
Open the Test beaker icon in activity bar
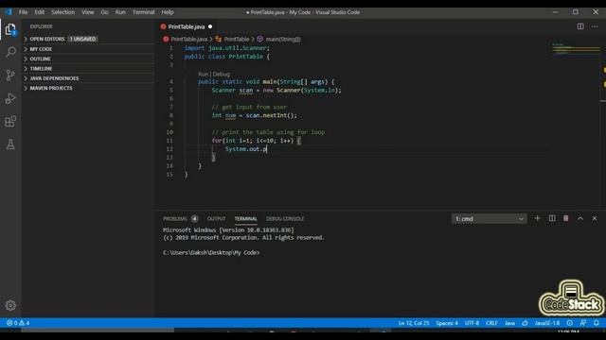[x=10, y=144]
